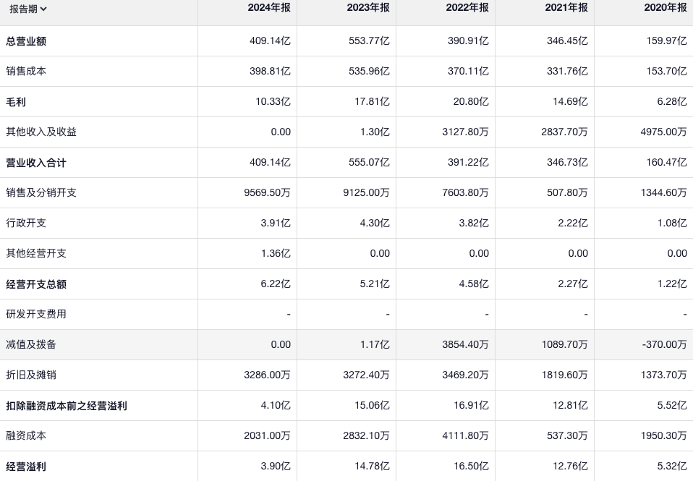Viewport: 693px width, 481px height.
Task: Select the 经营开支总额 row label
Action: 36,284
